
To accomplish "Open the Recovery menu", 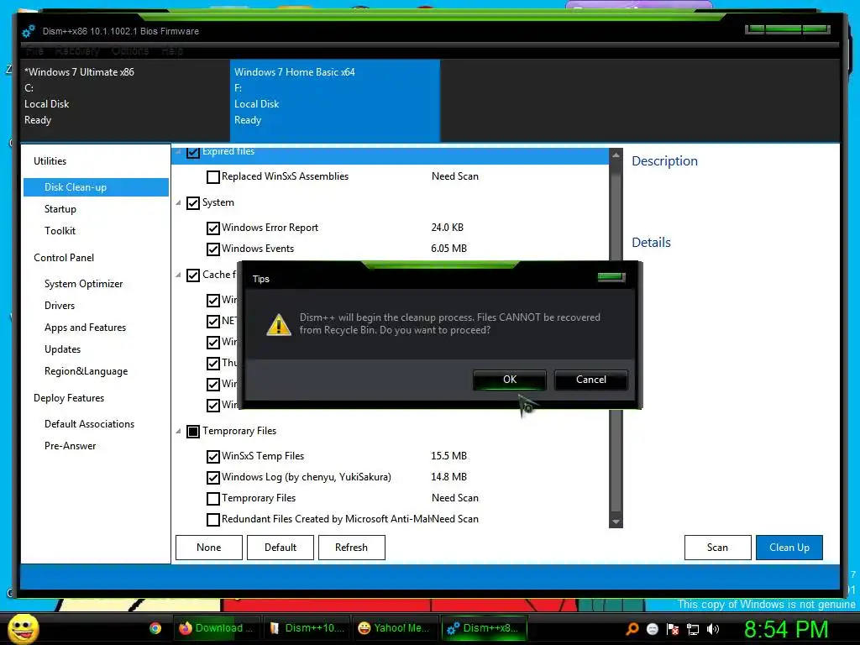I will point(77,50).
